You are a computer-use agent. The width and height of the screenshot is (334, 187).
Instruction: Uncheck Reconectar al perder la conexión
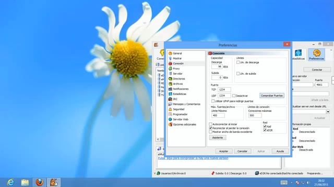pyautogui.click(x=210, y=128)
